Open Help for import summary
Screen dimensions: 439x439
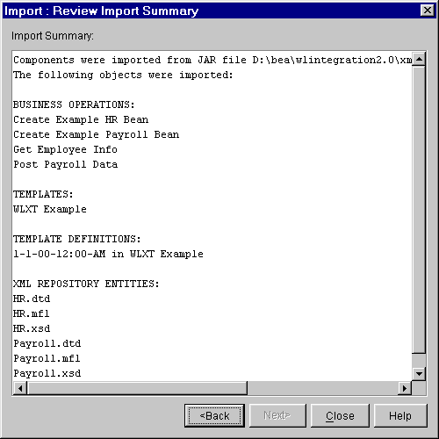(x=400, y=415)
